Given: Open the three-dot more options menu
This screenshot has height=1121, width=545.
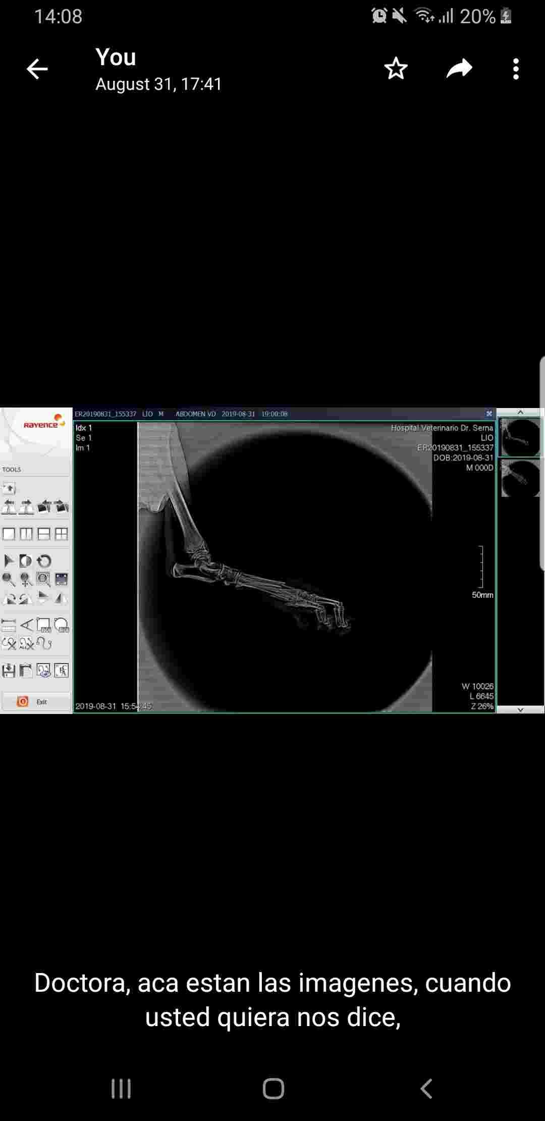Looking at the screenshot, I should click(x=515, y=69).
